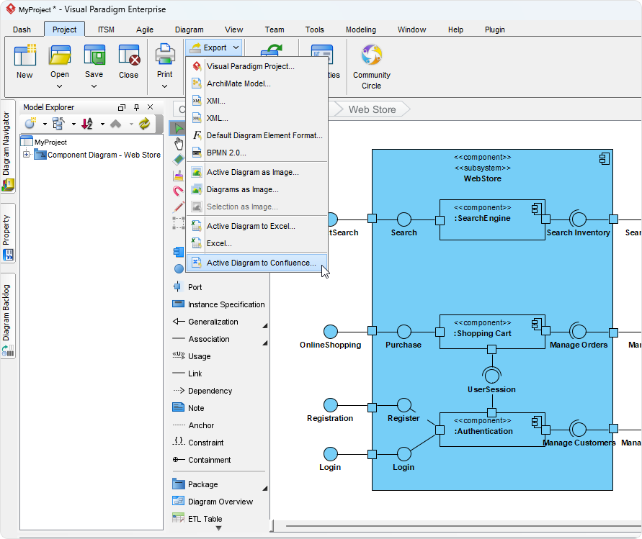Open the Export dropdown arrow
This screenshot has height=539, width=642.
click(236, 47)
